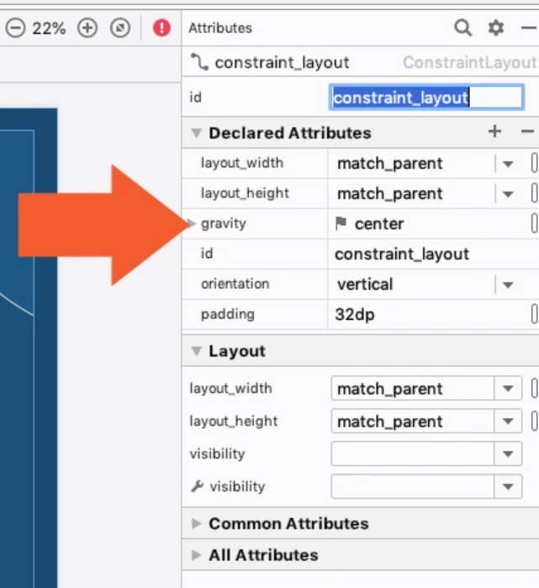This screenshot has height=588, width=539.
Task: Click the padding value 32dp
Action: pos(355,314)
